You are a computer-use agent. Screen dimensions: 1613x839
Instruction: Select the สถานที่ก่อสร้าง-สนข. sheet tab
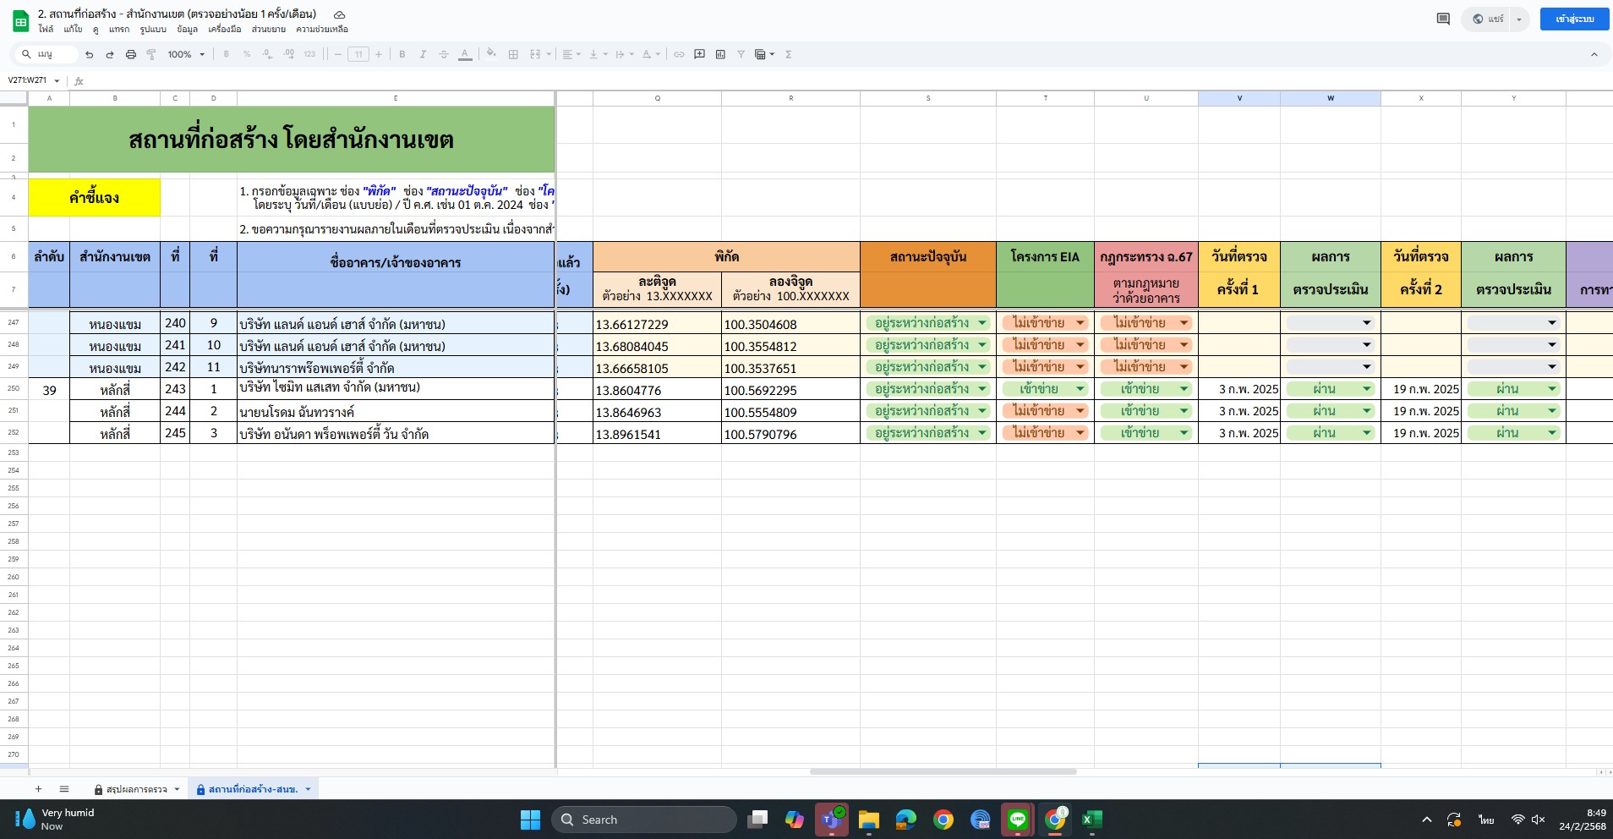click(254, 789)
